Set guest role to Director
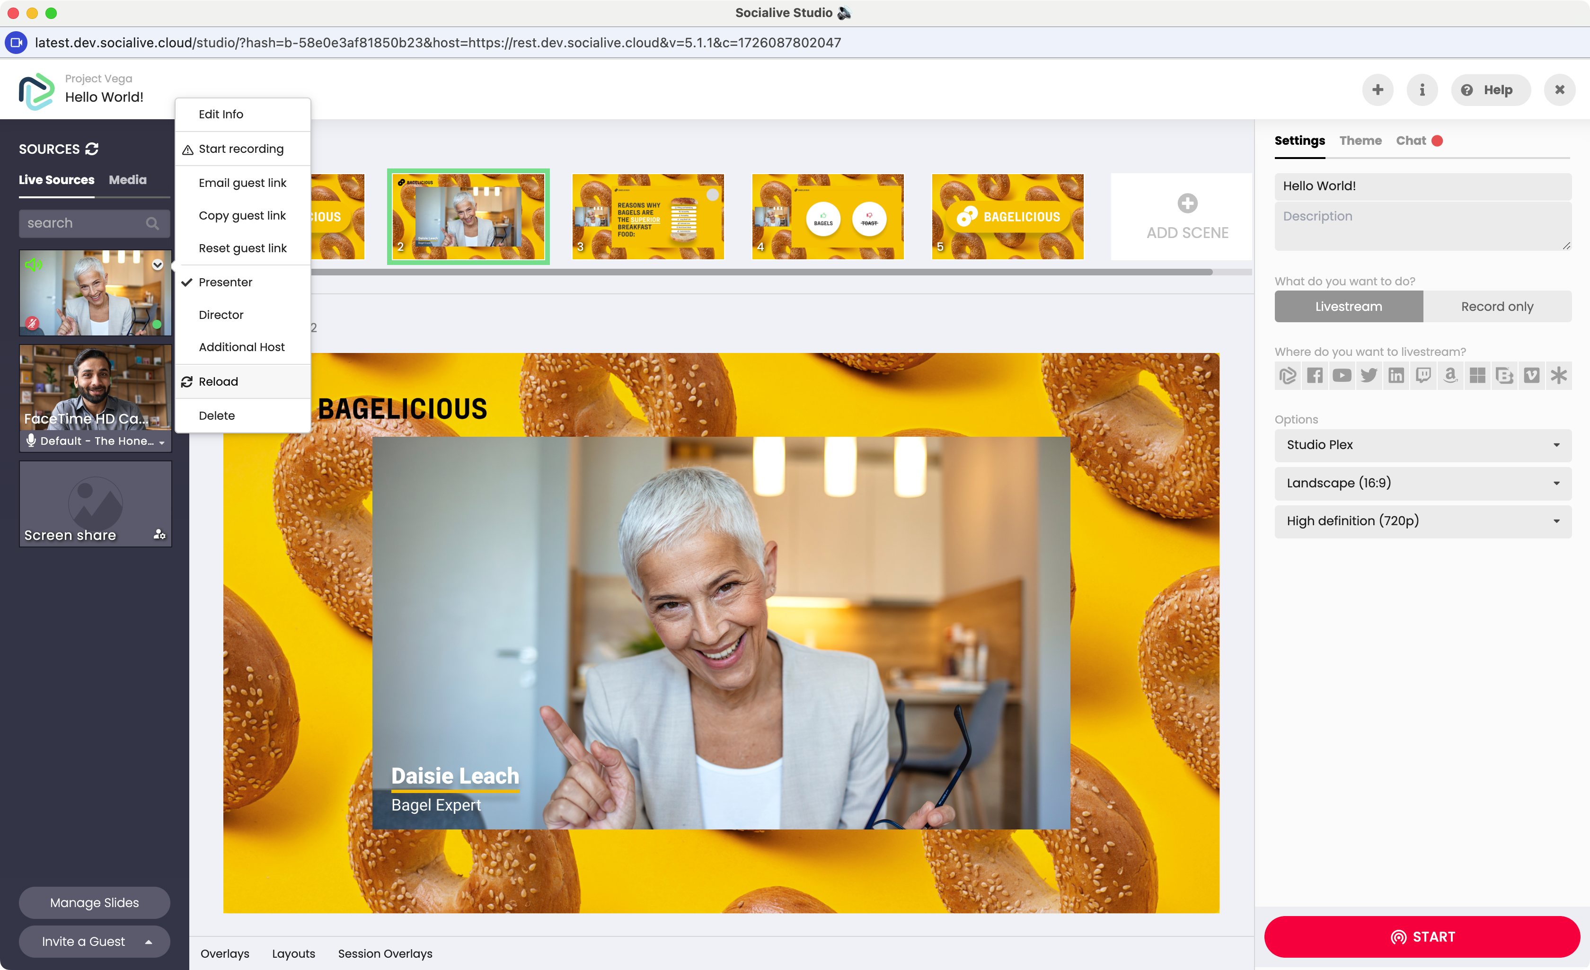This screenshot has width=1590, height=970. coord(221,315)
